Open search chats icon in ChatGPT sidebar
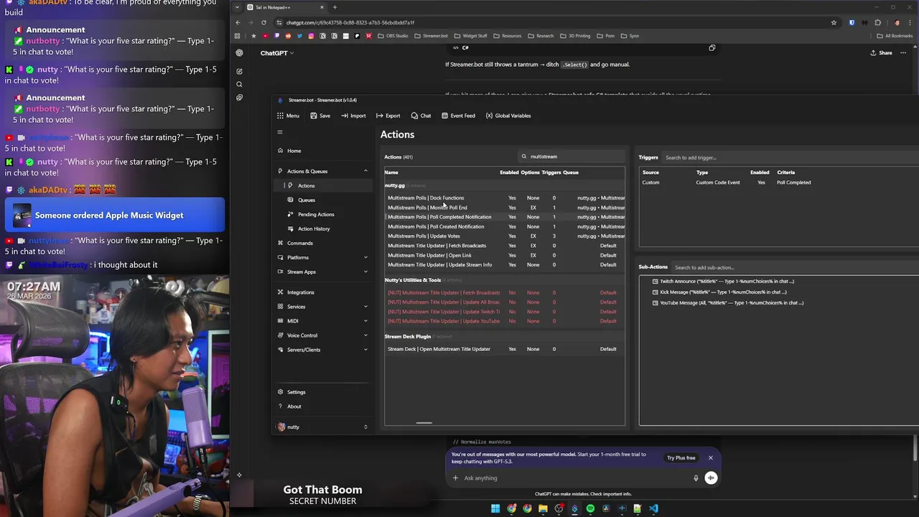 tap(240, 84)
